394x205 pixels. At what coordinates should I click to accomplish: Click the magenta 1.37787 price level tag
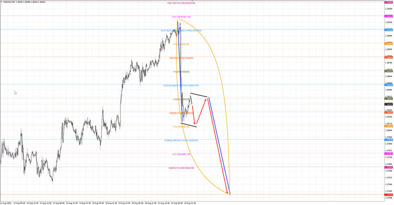click(389, 153)
